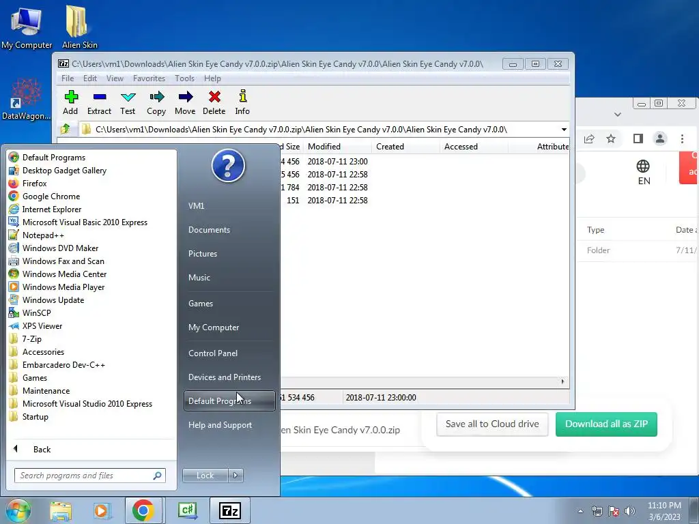Screen dimensions: 699x524
Task: Open the 7-Zip address path dropdown
Action: (x=564, y=129)
